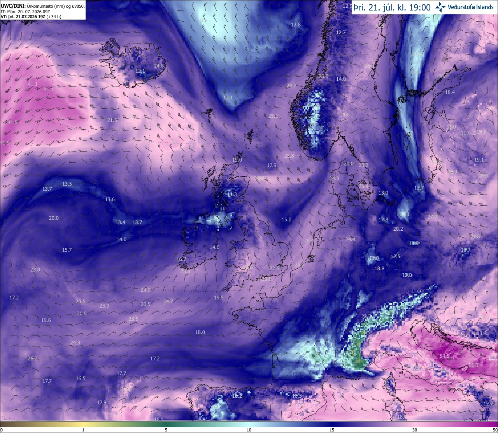Click the Veðurstofa Íslands name text
Screen dimensions: 498x433
tap(471, 7)
